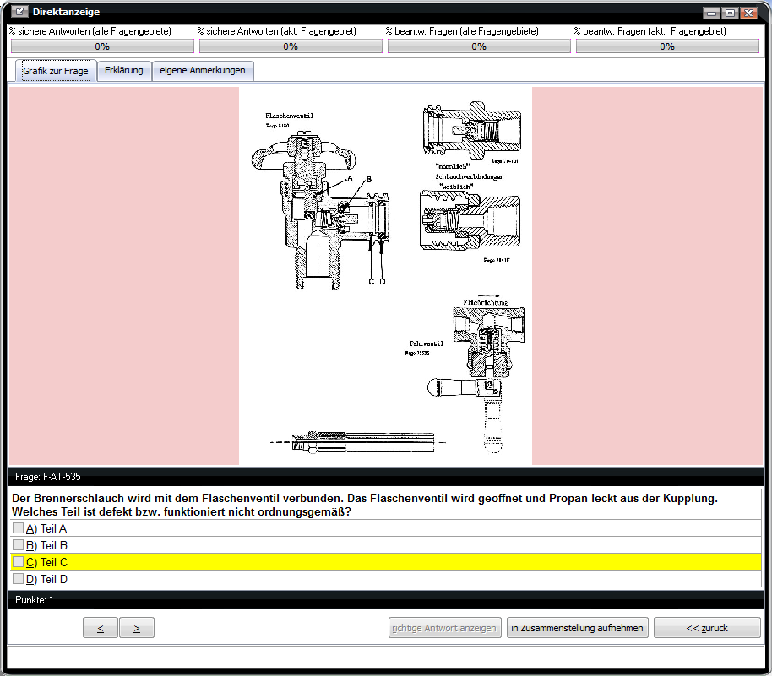Click beantw. Fragen alle Fragengebiete progress bar
Screen dimensions: 772x676
pyautogui.click(x=479, y=46)
